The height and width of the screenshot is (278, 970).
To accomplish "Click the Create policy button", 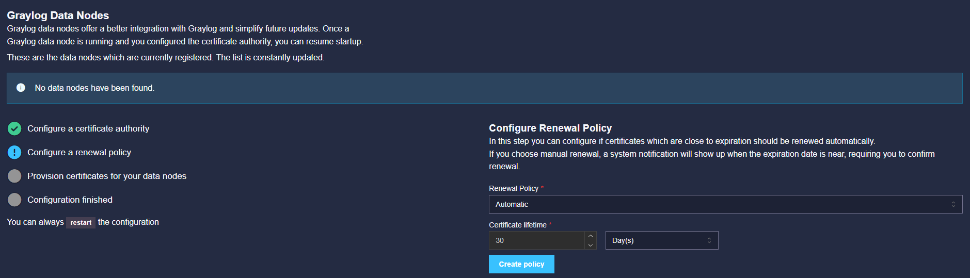I will point(521,264).
